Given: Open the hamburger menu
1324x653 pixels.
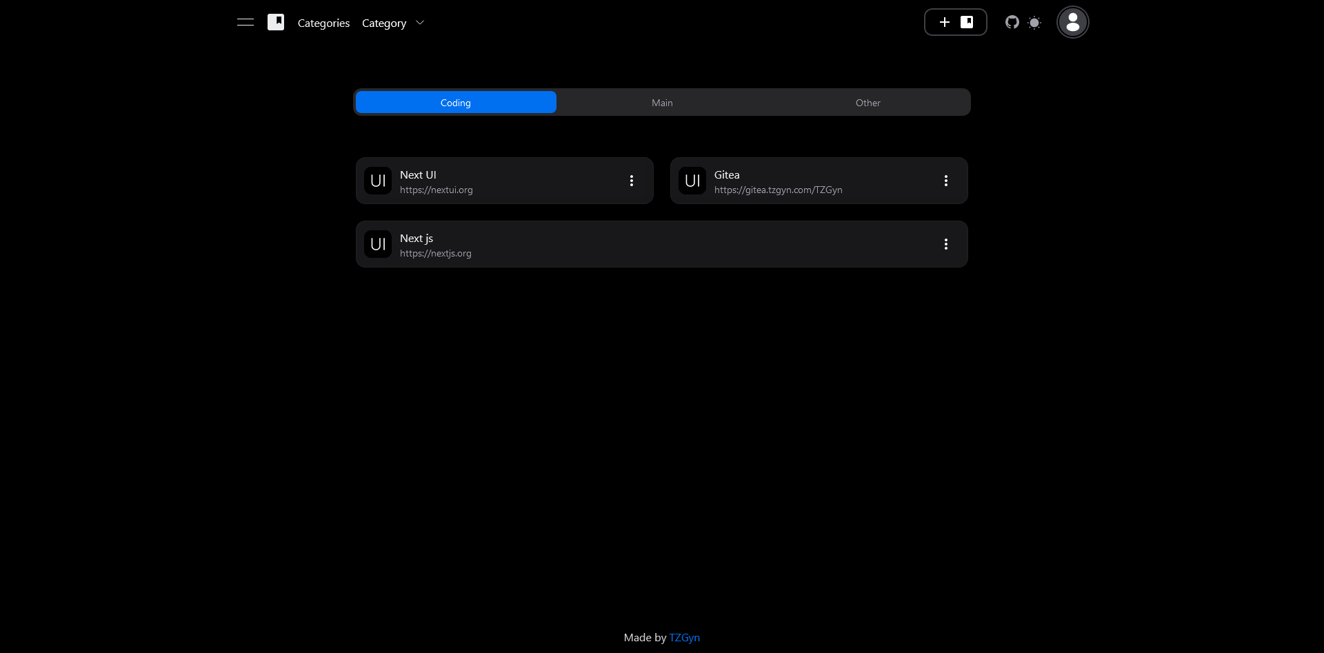Looking at the screenshot, I should pyautogui.click(x=245, y=22).
